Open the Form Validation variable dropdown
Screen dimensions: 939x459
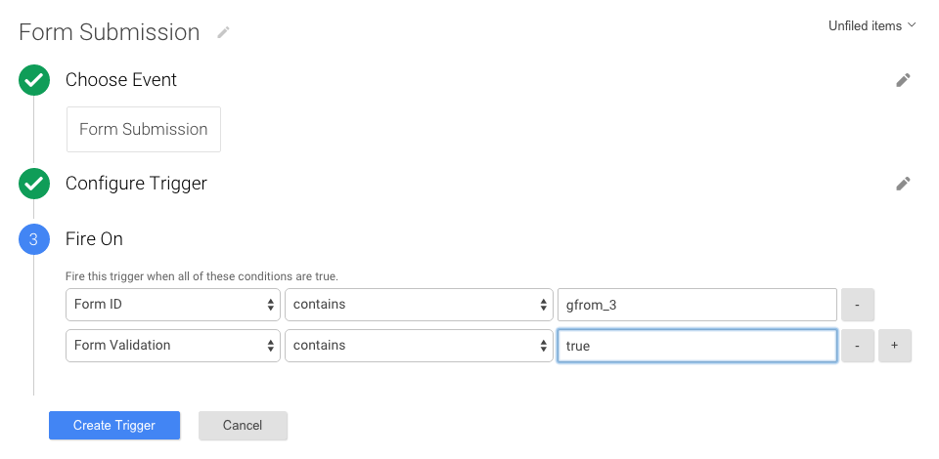pyautogui.click(x=173, y=346)
